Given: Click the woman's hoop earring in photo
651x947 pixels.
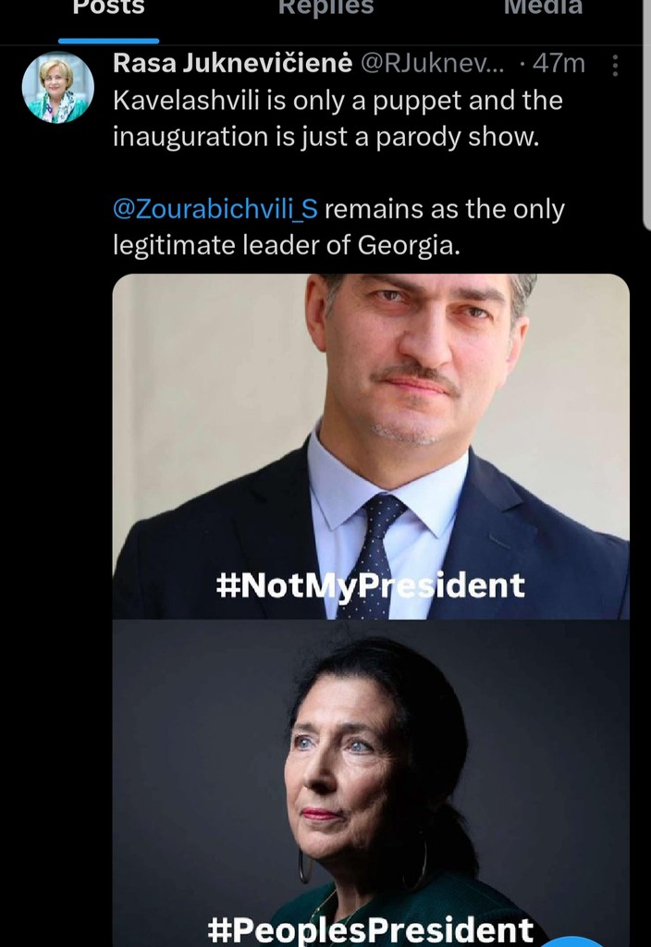Looking at the screenshot, I should pyautogui.click(x=303, y=867).
